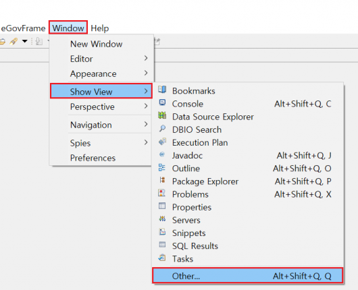Select New Window menu entry
The height and width of the screenshot is (290, 358).
tap(96, 44)
